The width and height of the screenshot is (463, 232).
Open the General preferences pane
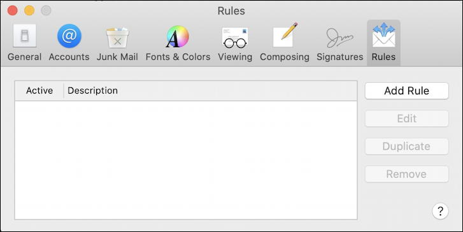click(24, 43)
